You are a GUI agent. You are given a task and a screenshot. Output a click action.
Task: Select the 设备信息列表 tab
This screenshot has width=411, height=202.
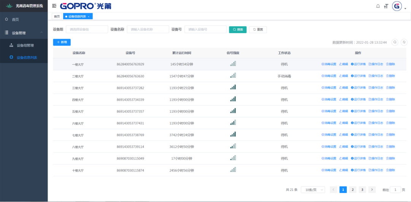click(x=78, y=16)
